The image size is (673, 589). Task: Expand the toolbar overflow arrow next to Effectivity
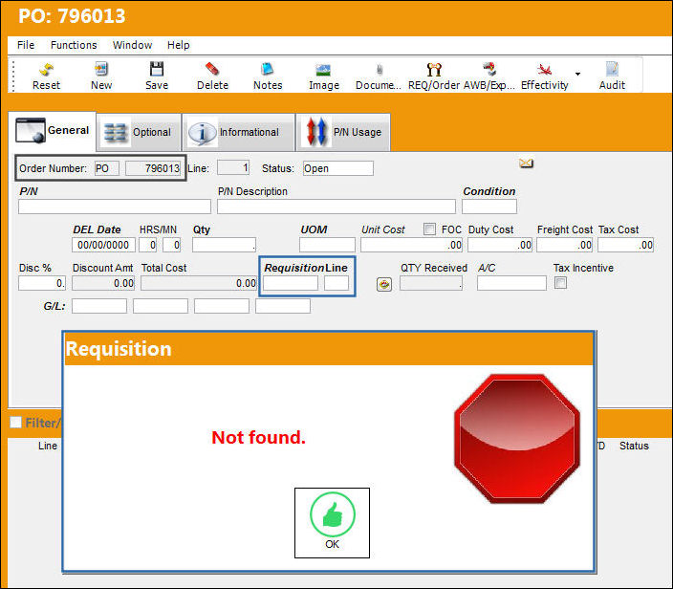(577, 74)
